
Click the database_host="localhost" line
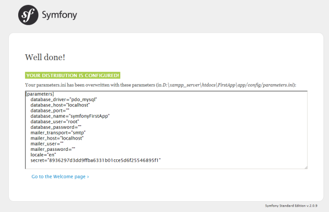60,105
